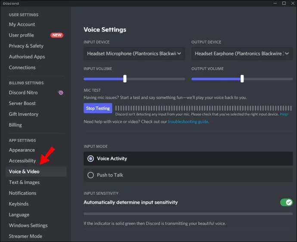The image size is (297, 242).
Task: Select the Voice Activity radio option
Action: point(188,158)
